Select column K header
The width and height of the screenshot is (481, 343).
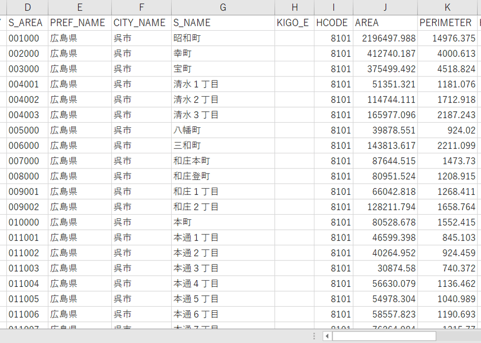pos(448,7)
